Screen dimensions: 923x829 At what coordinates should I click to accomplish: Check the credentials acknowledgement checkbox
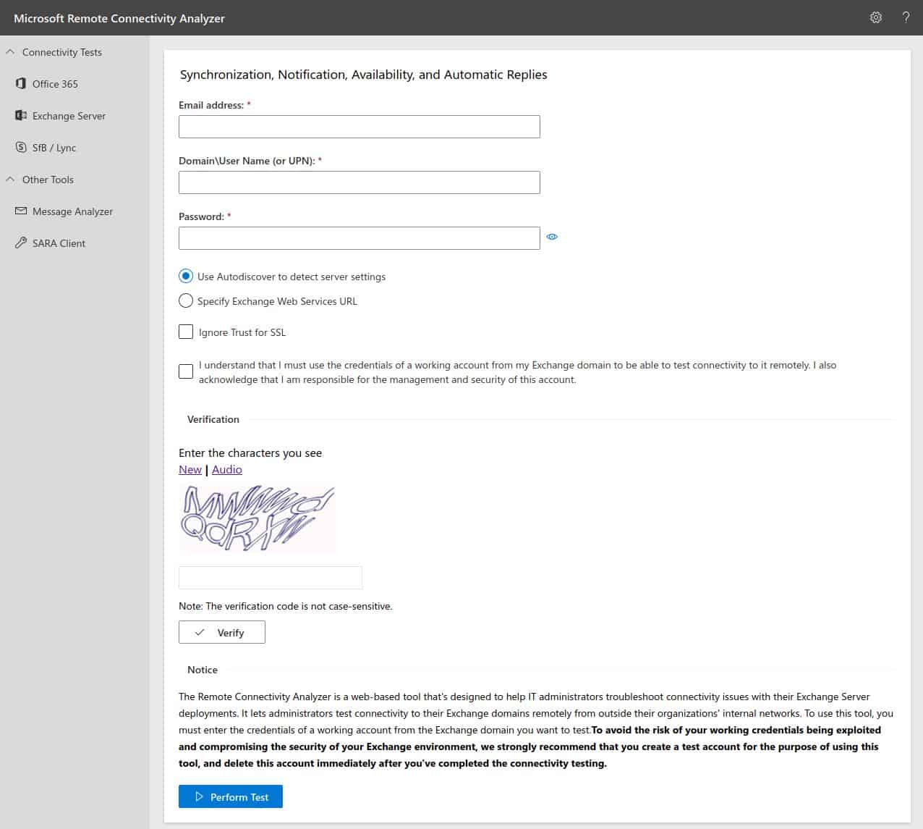[x=186, y=371]
